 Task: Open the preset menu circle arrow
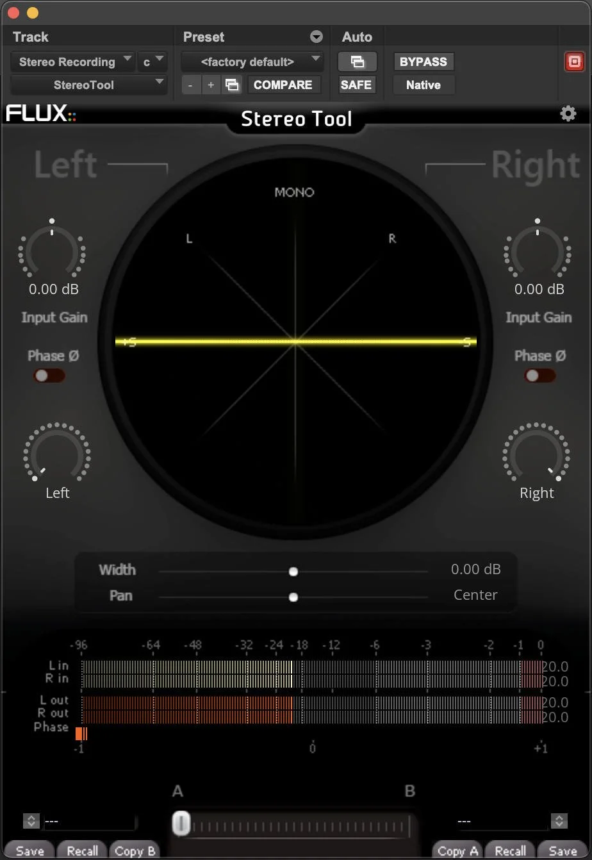pyautogui.click(x=317, y=37)
